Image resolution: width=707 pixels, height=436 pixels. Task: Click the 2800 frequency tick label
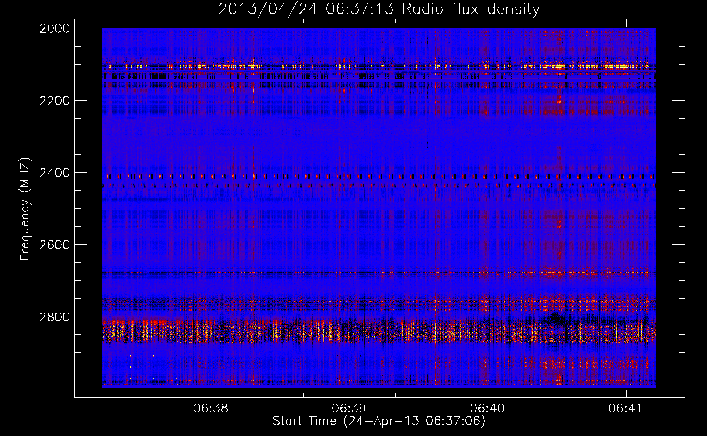(55, 317)
